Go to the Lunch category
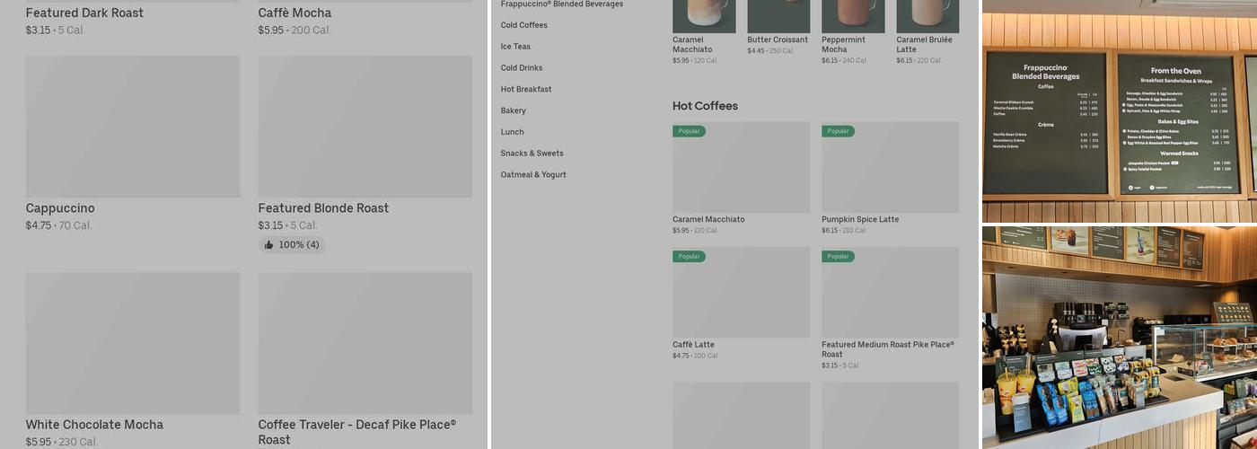This screenshot has width=1257, height=449. (x=513, y=132)
